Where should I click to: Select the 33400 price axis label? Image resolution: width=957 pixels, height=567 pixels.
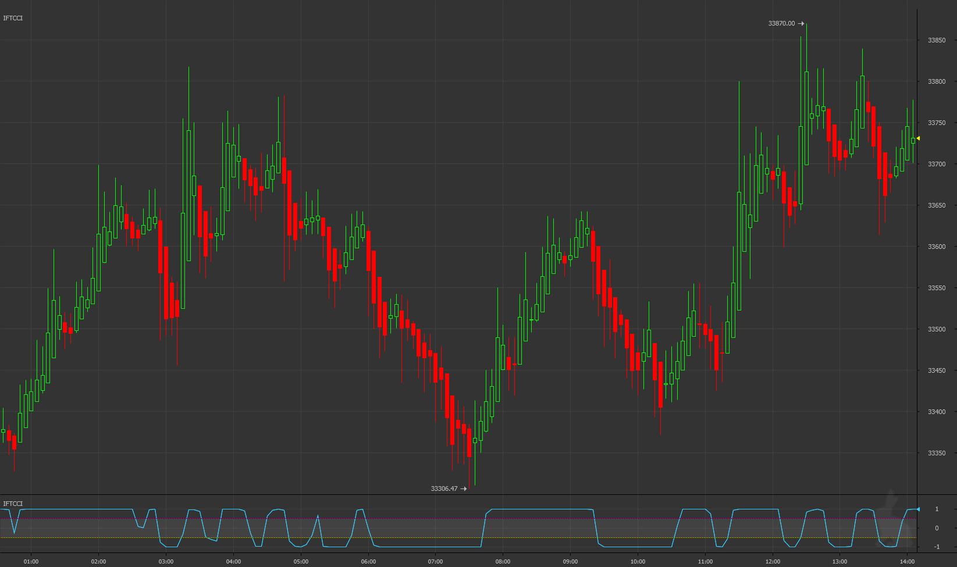click(937, 412)
